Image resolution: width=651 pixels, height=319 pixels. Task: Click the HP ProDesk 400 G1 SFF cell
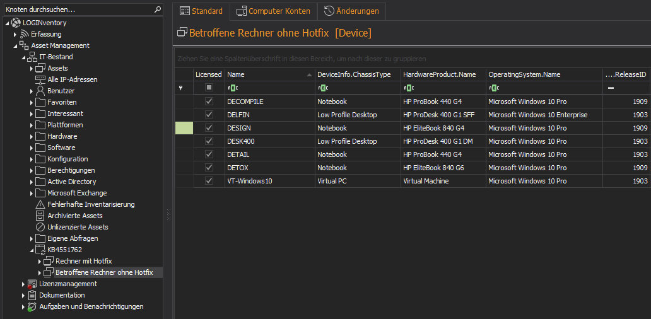pos(443,115)
